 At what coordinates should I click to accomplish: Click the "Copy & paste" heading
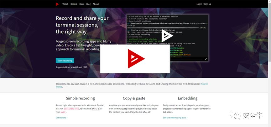tap(134, 98)
